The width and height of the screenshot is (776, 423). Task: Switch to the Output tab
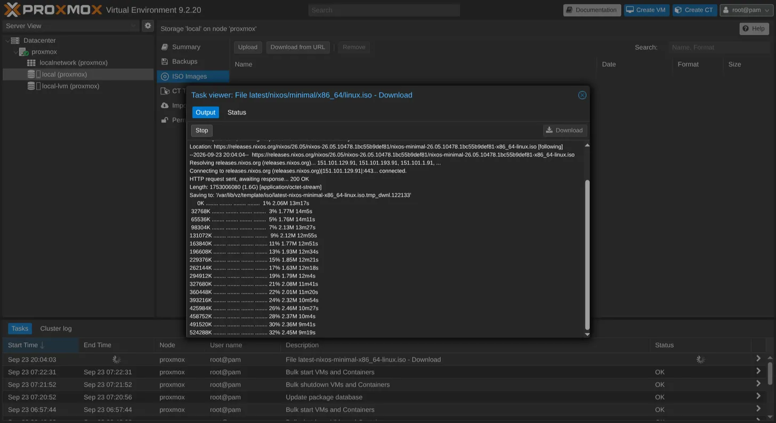[205, 112]
